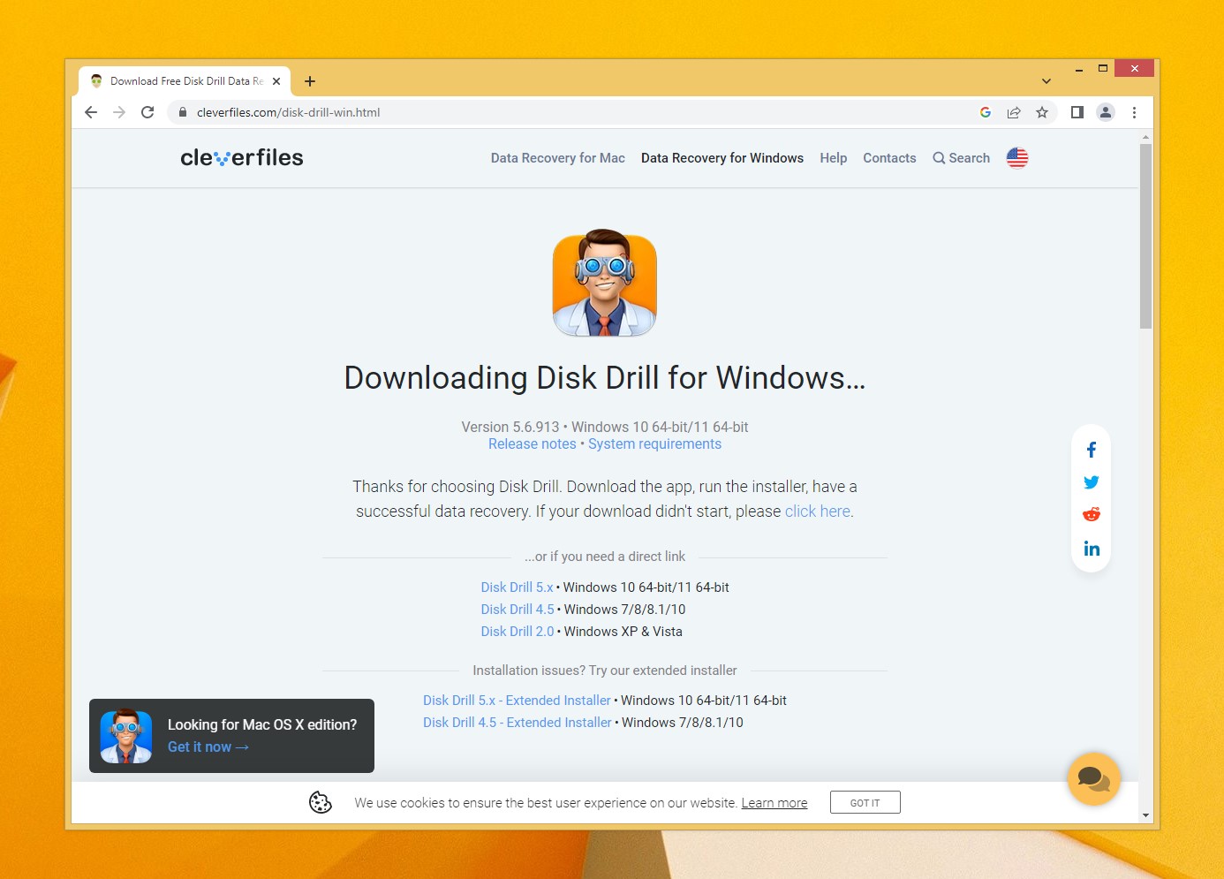Click the page vertical scrollbar thumb
1224x879 pixels.
click(1145, 236)
